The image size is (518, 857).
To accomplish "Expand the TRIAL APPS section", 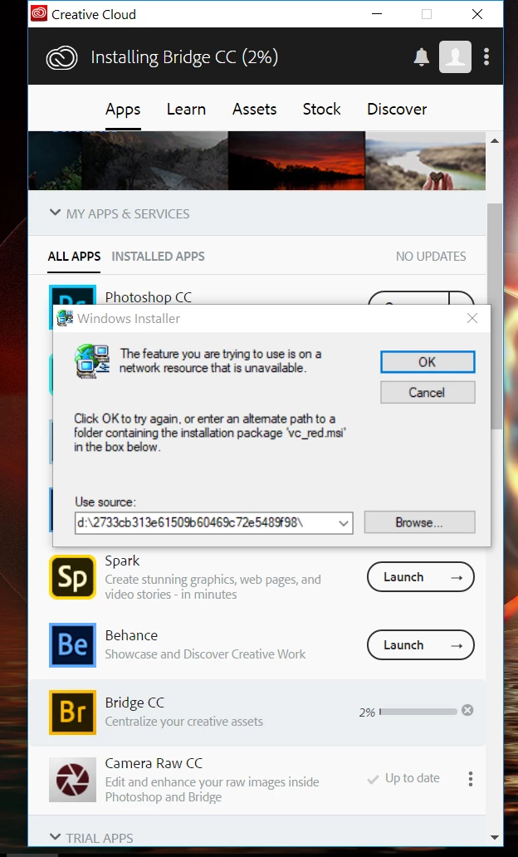I will (55, 837).
